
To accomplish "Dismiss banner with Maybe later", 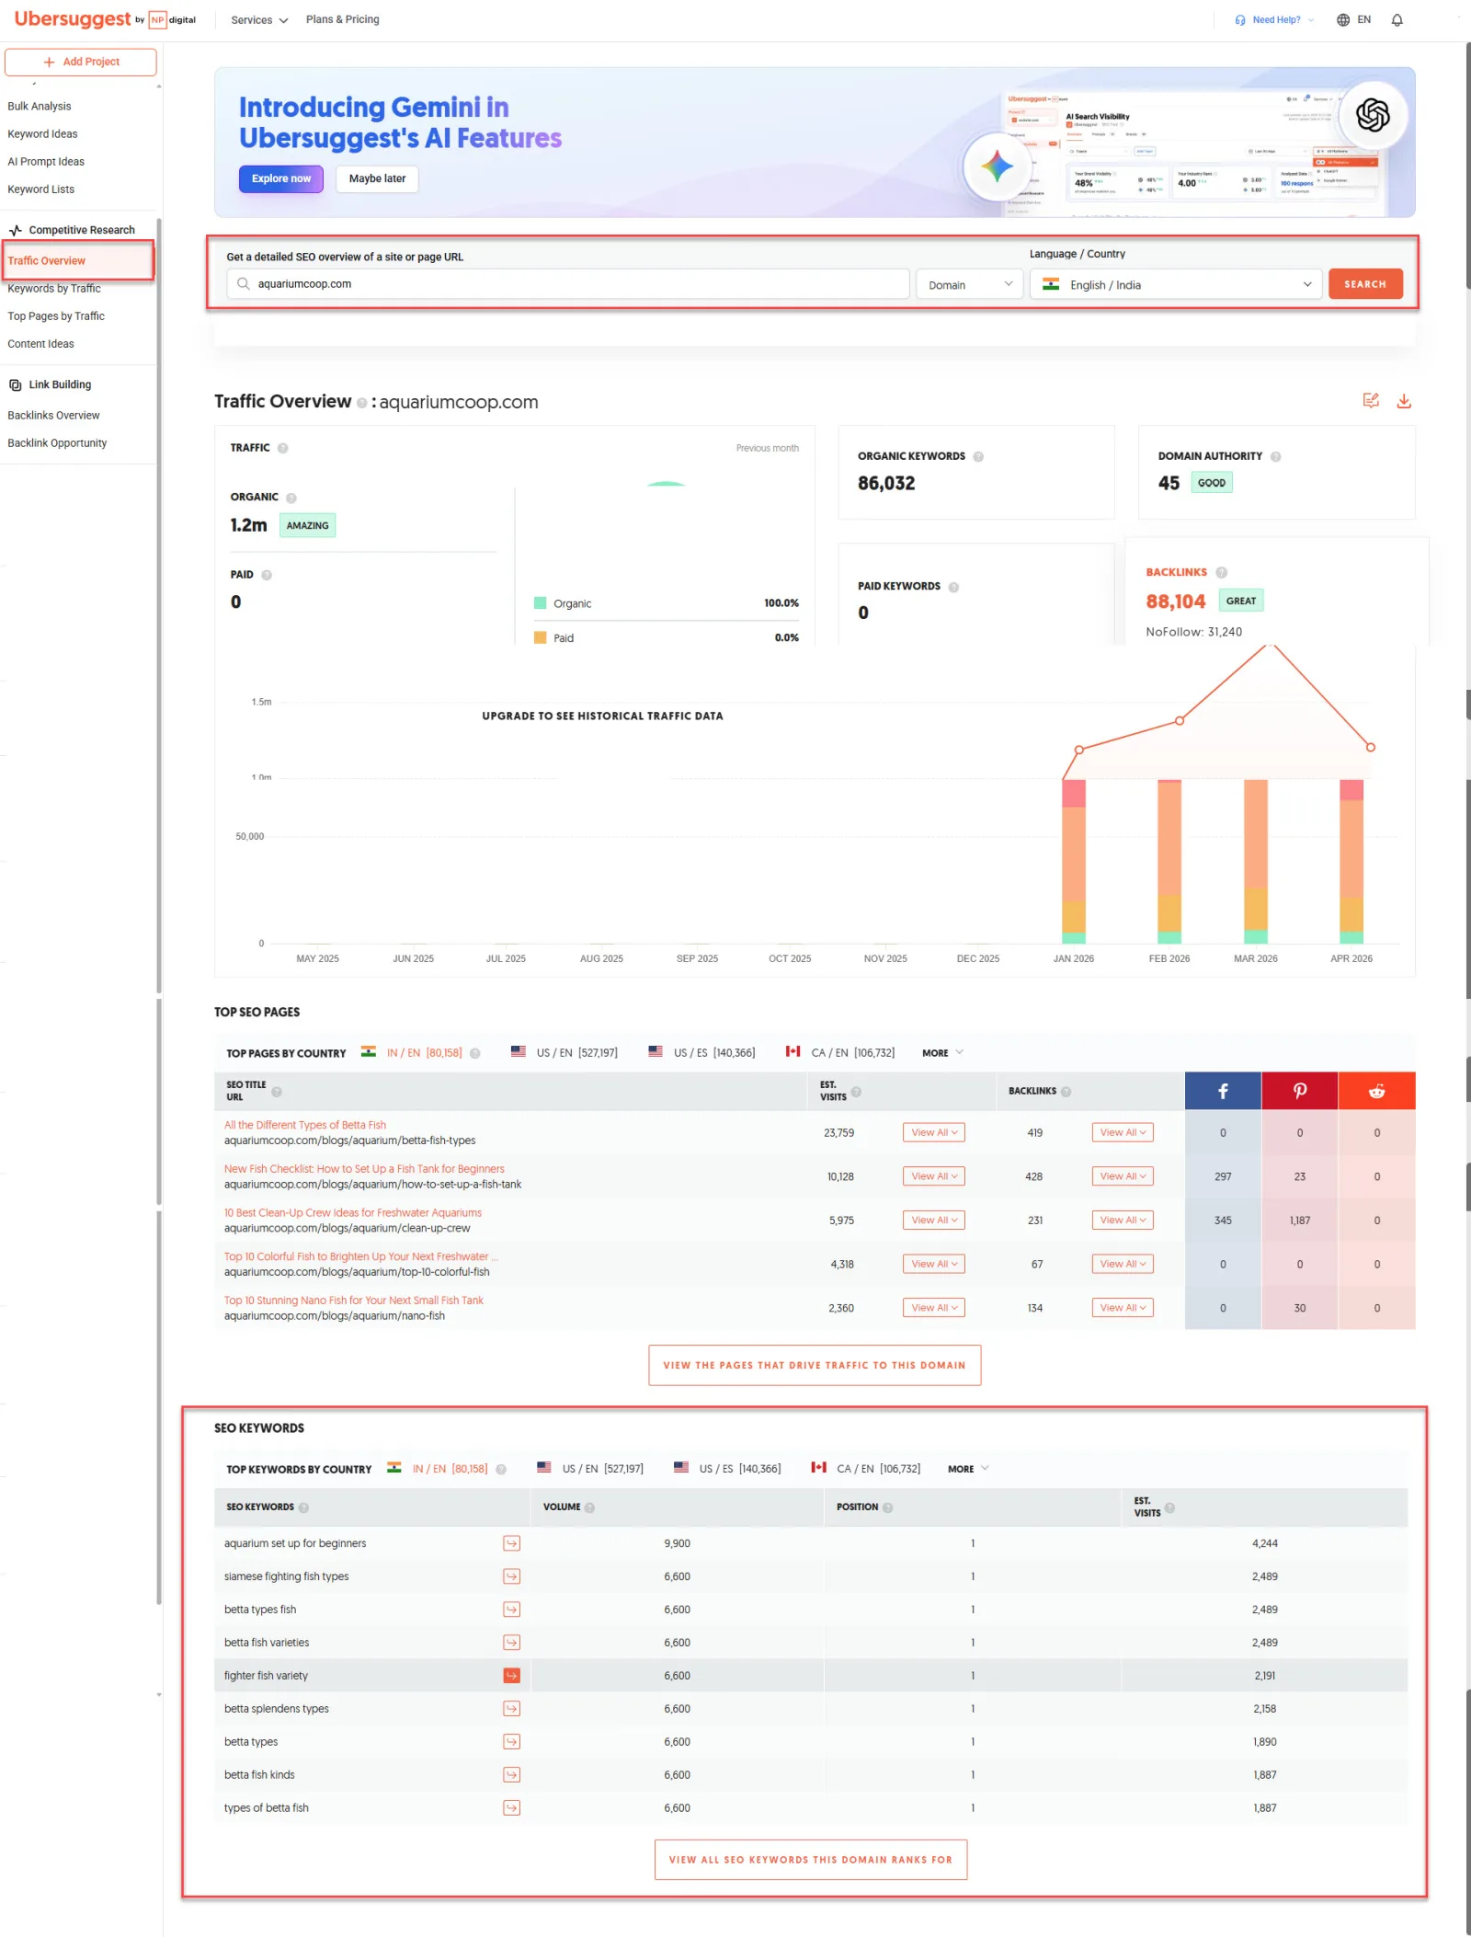I will (x=377, y=178).
